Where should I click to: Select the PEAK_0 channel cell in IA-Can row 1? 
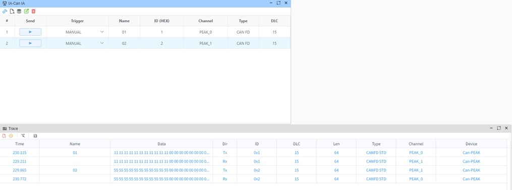coord(206,32)
